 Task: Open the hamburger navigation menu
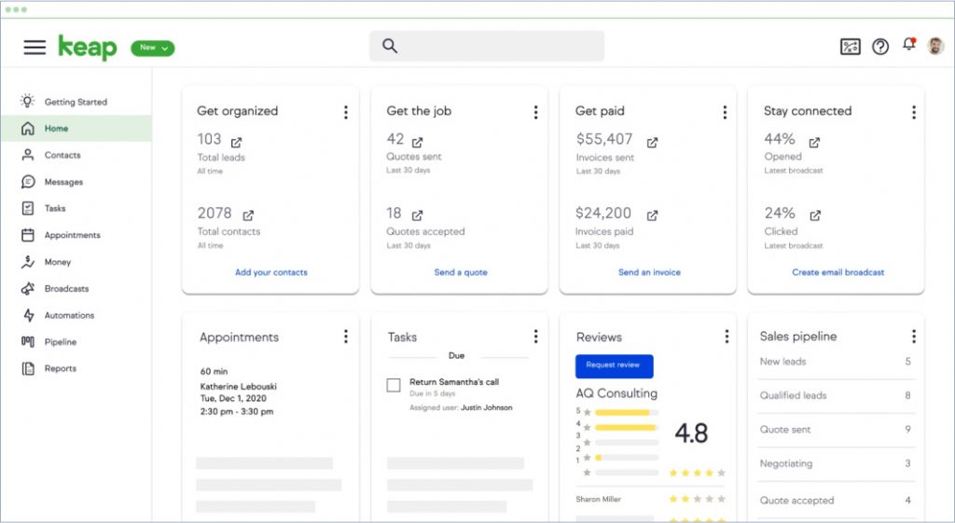pos(35,48)
